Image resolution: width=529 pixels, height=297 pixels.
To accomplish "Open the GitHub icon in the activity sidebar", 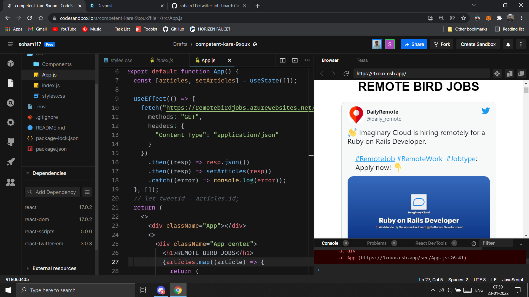I will [x=10, y=142].
